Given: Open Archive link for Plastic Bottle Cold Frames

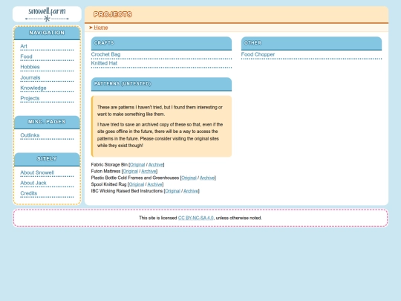Looking at the screenshot, I should 207,178.
